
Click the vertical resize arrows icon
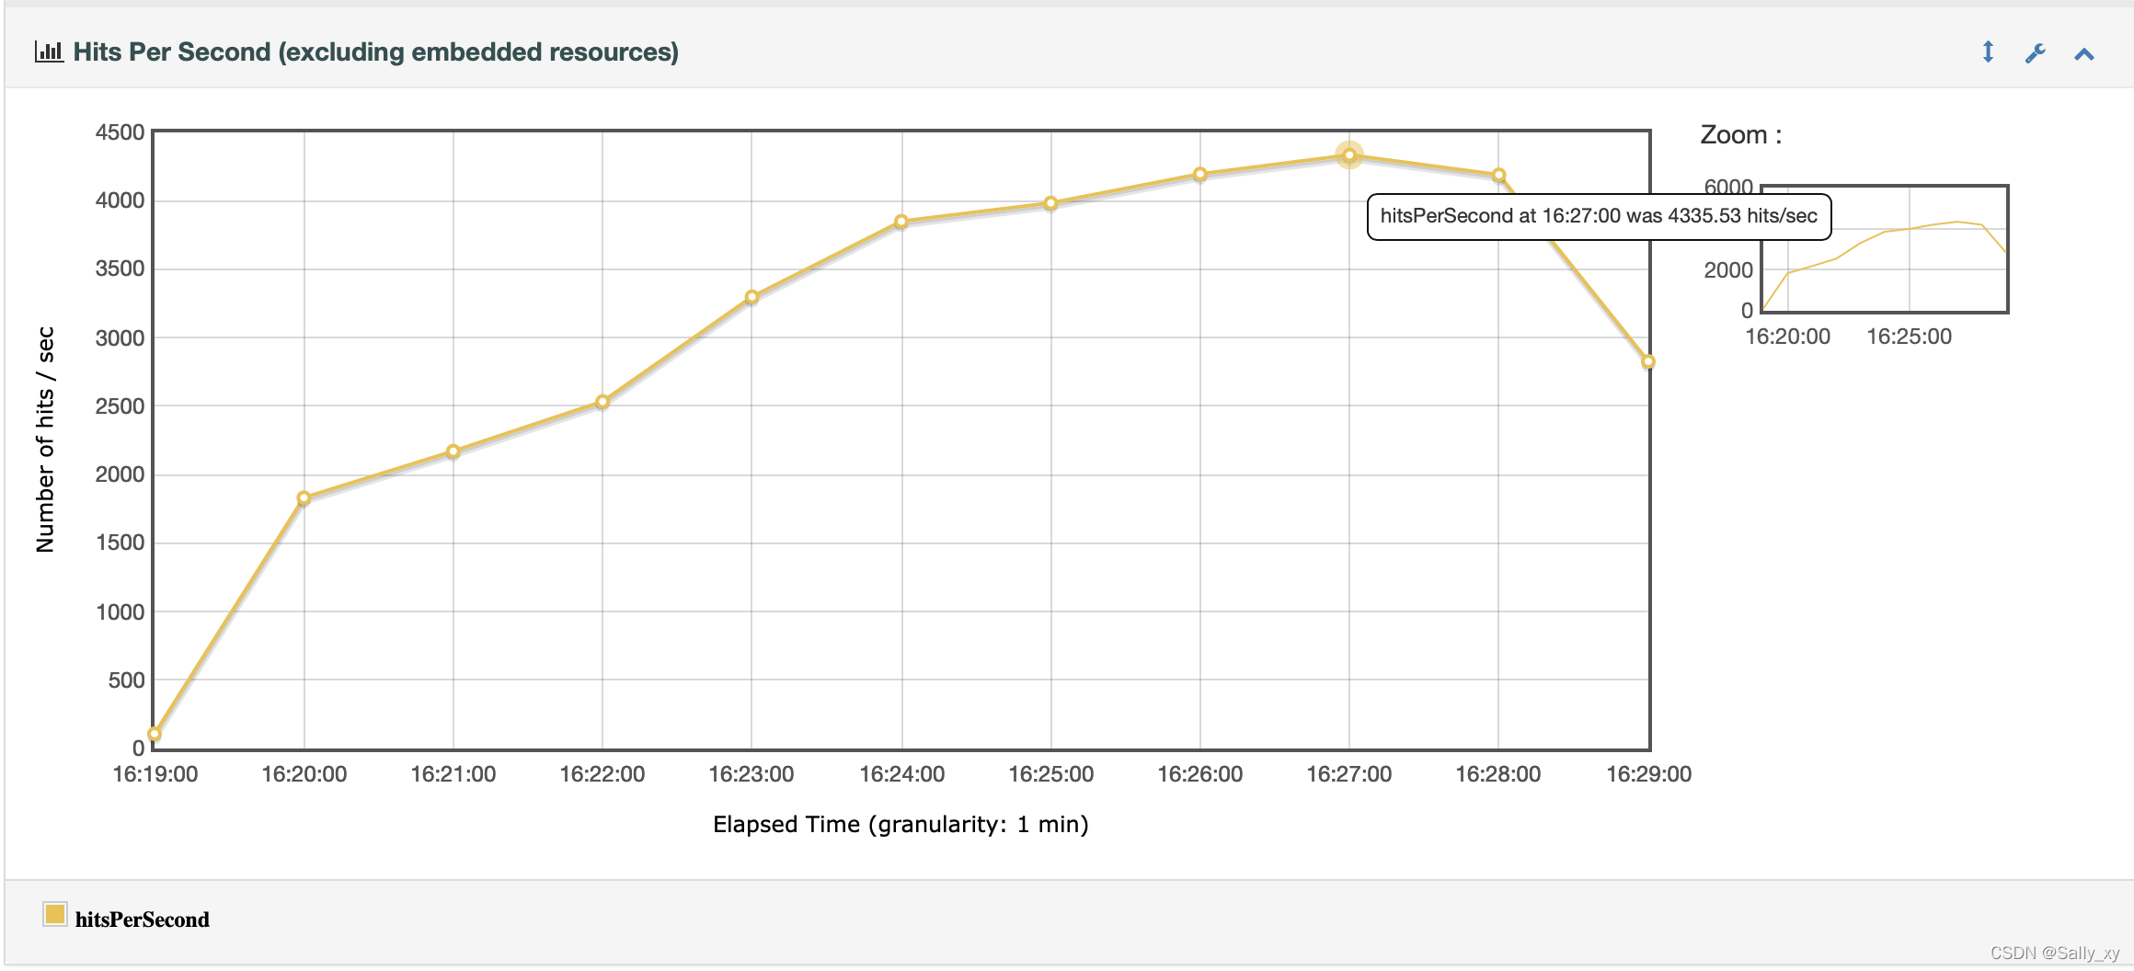pos(1988,52)
